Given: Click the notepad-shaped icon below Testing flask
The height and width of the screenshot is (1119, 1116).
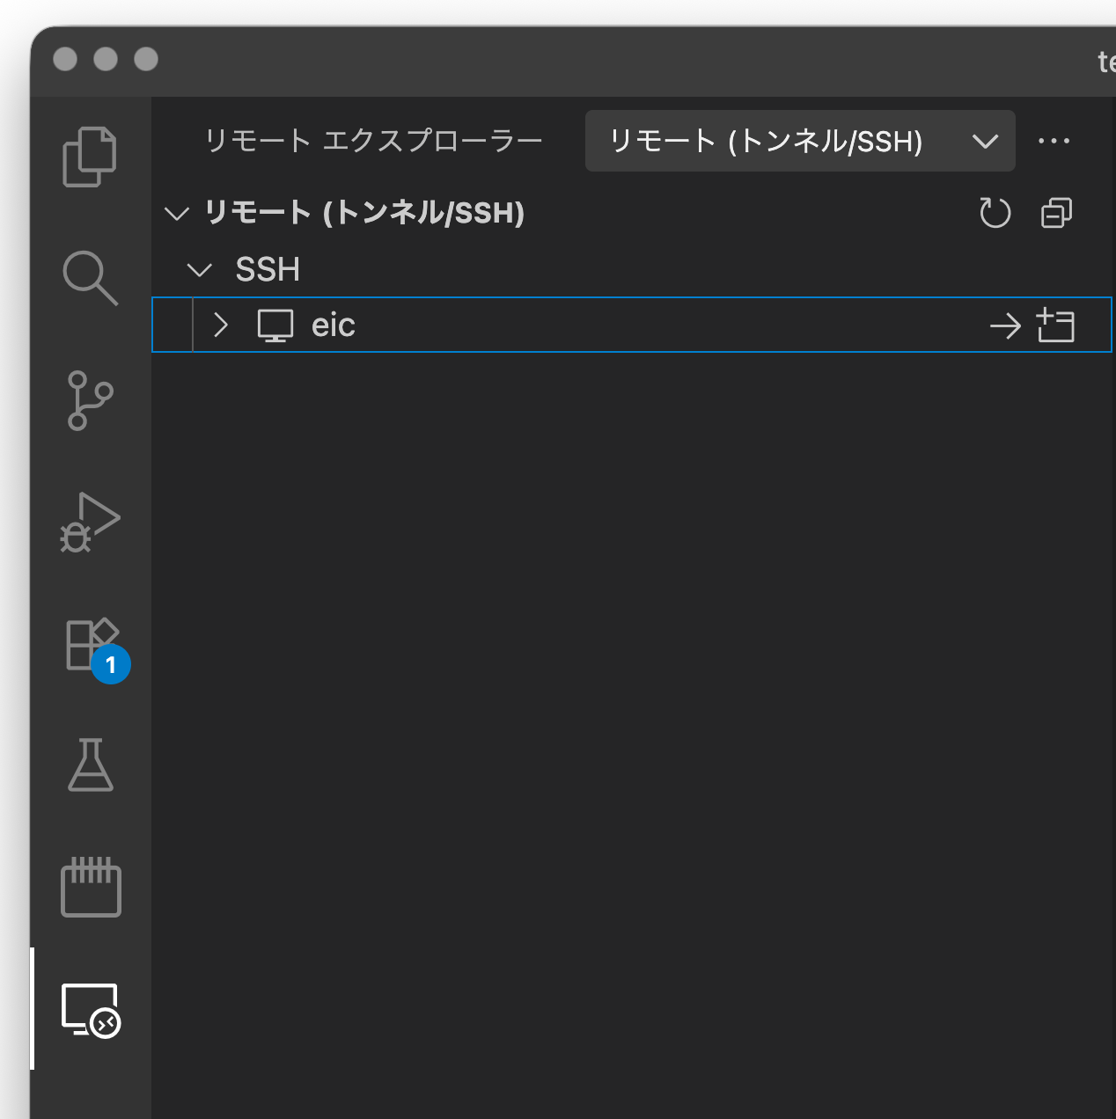Looking at the screenshot, I should click(x=90, y=888).
